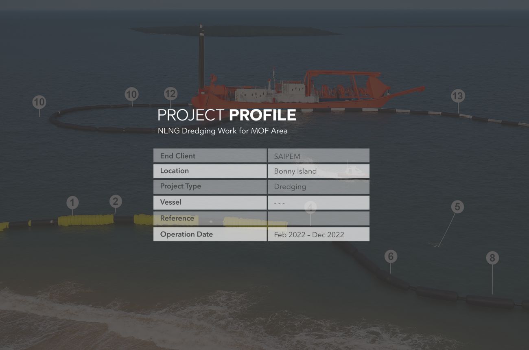Click the marker labeled 8
This screenshot has width=529, height=350.
492,258
